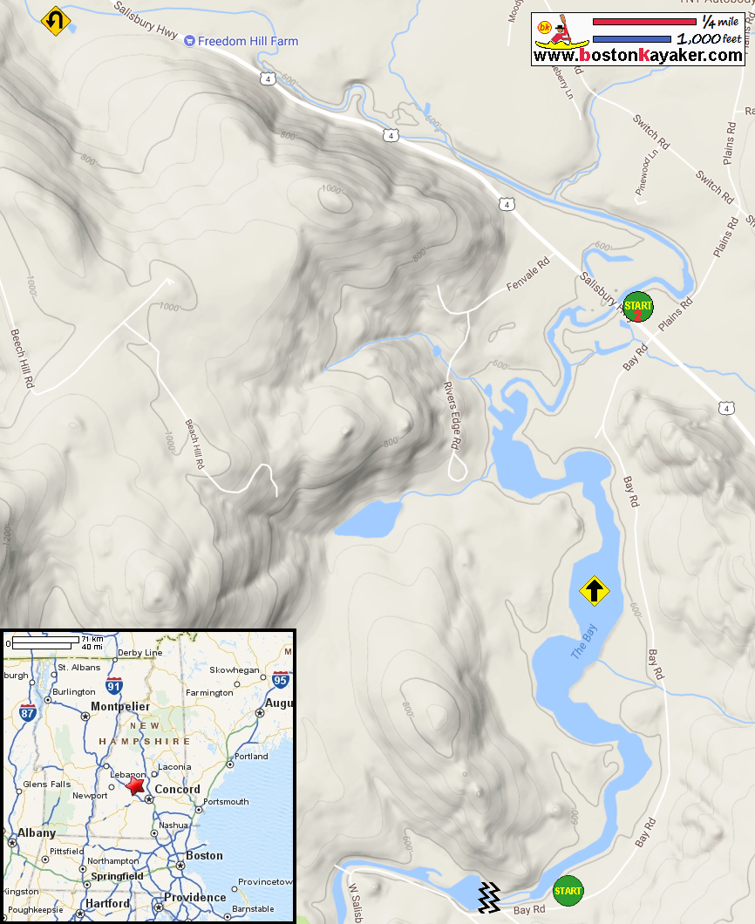Click the Interstate 95 shield in inset

coord(280,679)
